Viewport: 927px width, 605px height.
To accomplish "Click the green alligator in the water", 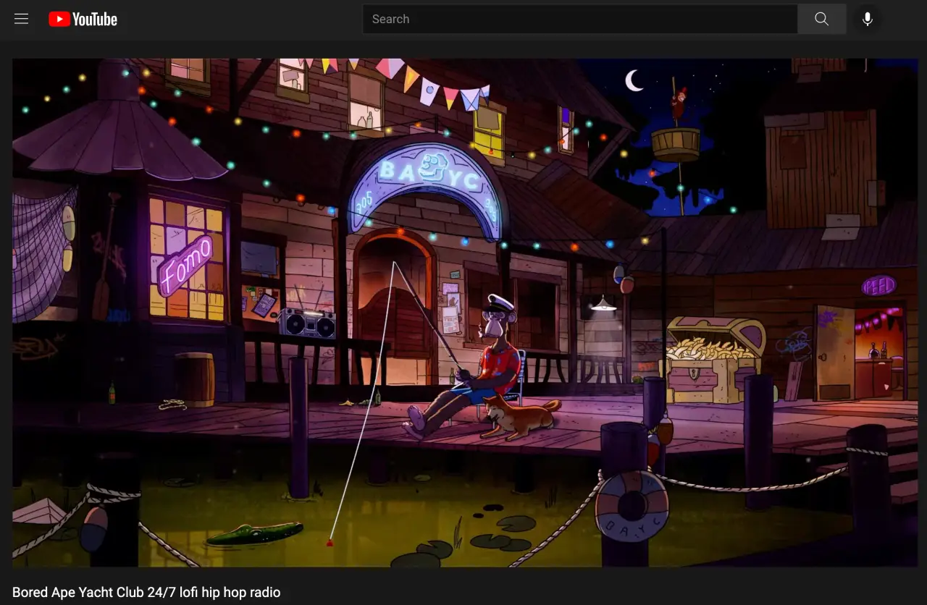I will [x=253, y=534].
